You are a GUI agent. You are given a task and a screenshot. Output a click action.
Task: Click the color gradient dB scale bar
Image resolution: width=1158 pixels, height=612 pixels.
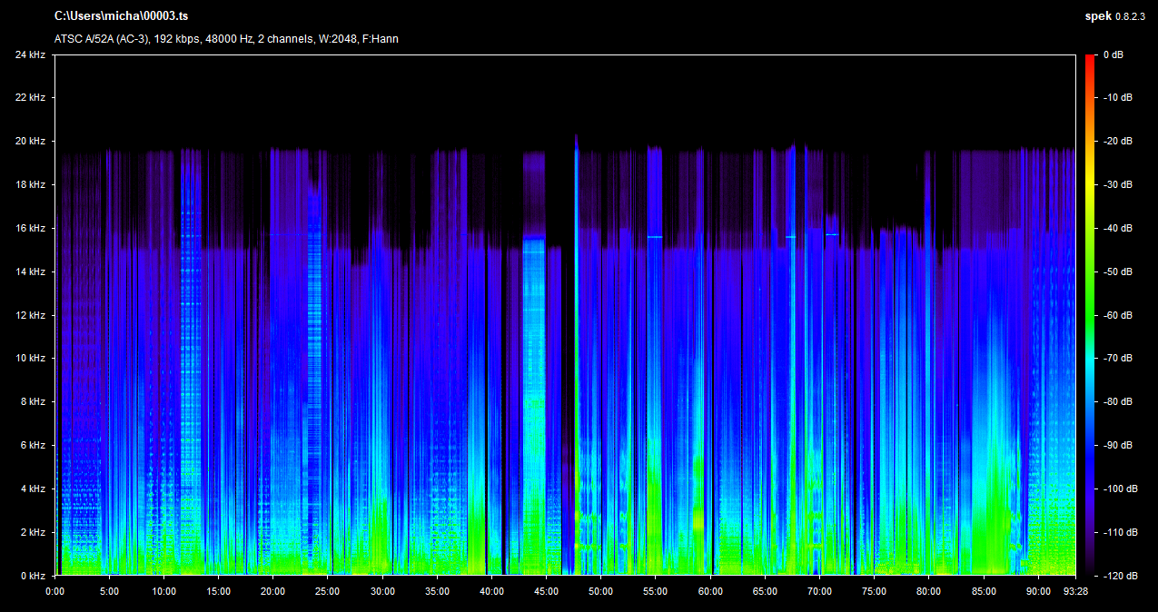[1090, 315]
